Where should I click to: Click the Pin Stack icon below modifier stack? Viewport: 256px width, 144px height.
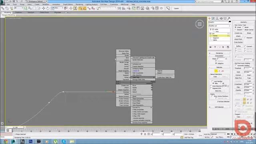coord(210,47)
